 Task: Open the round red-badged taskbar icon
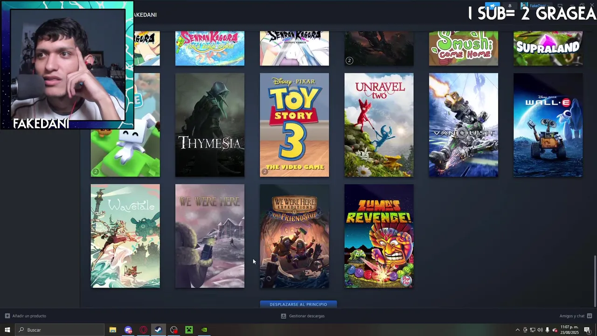tap(174, 330)
